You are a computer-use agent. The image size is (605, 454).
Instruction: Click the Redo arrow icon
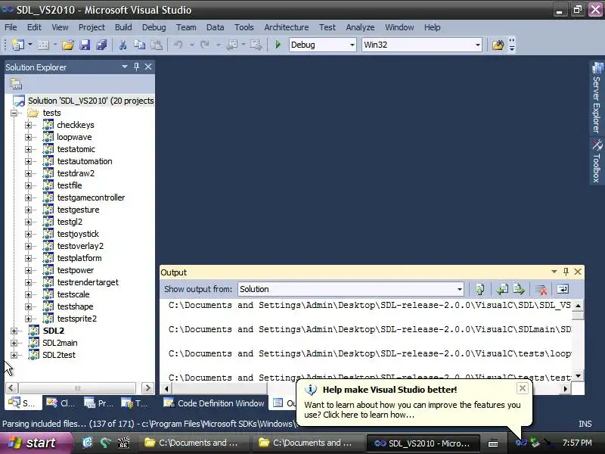click(x=205, y=45)
